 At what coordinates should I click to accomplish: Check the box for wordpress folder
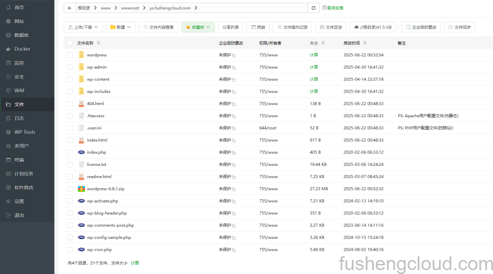click(x=70, y=55)
